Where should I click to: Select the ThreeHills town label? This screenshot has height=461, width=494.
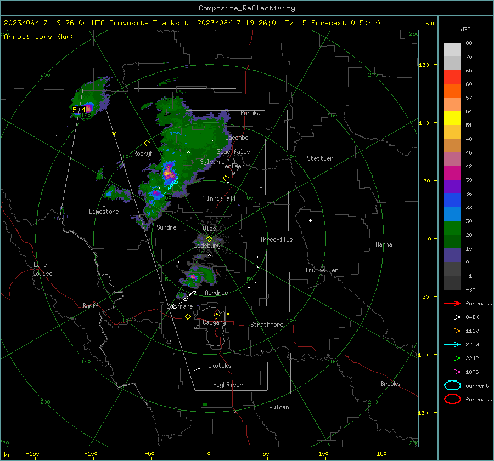coord(276,240)
